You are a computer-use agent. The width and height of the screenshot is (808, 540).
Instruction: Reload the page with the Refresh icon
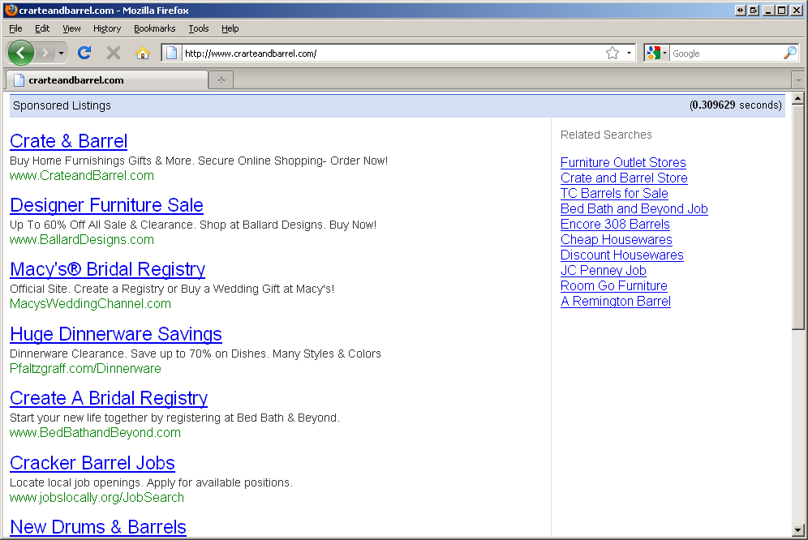point(84,53)
